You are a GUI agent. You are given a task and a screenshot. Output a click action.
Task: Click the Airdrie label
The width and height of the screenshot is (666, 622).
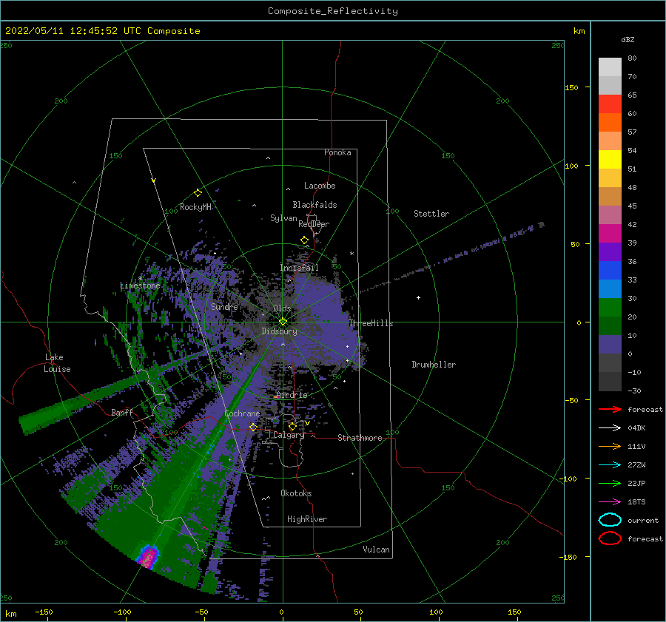click(292, 395)
